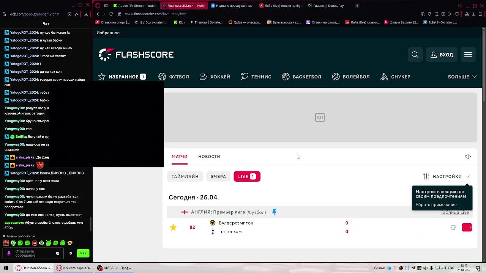Open the Фильм Бармен bookmark
The height and width of the screenshot is (273, 486).
tap(401, 22)
